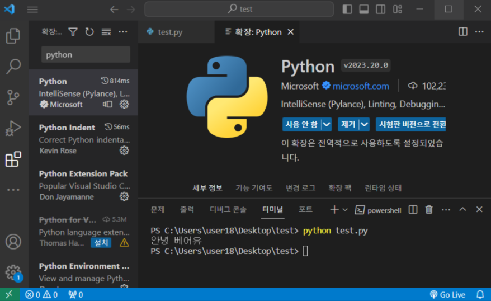Click Go Live in status bar
The width and height of the screenshot is (491, 301).
click(447, 294)
